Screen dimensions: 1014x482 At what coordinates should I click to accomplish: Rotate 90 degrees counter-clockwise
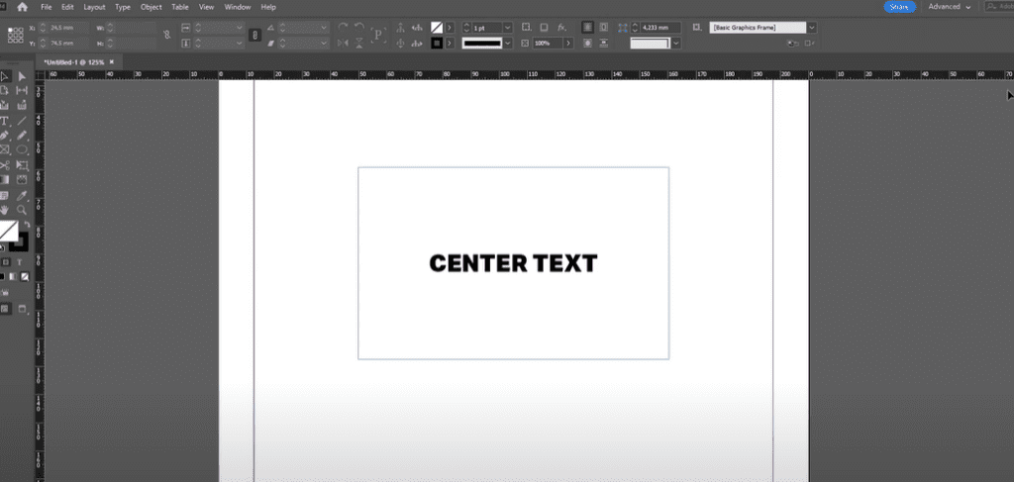point(358,27)
